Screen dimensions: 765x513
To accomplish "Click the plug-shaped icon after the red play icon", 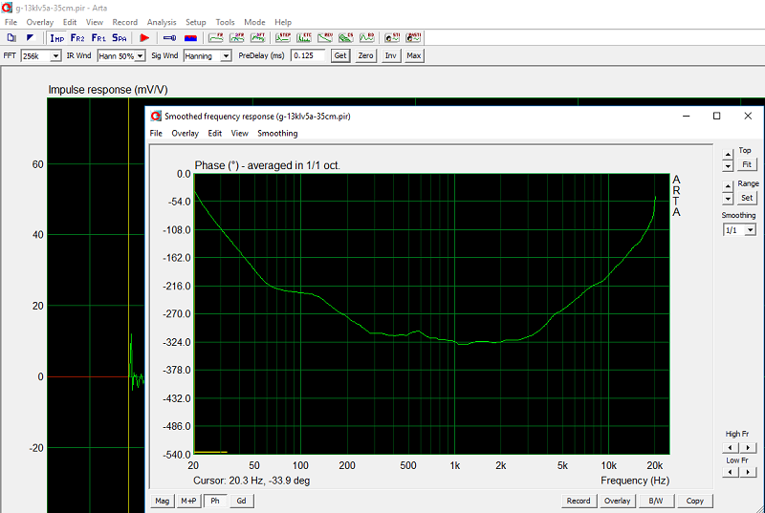I will click(169, 37).
